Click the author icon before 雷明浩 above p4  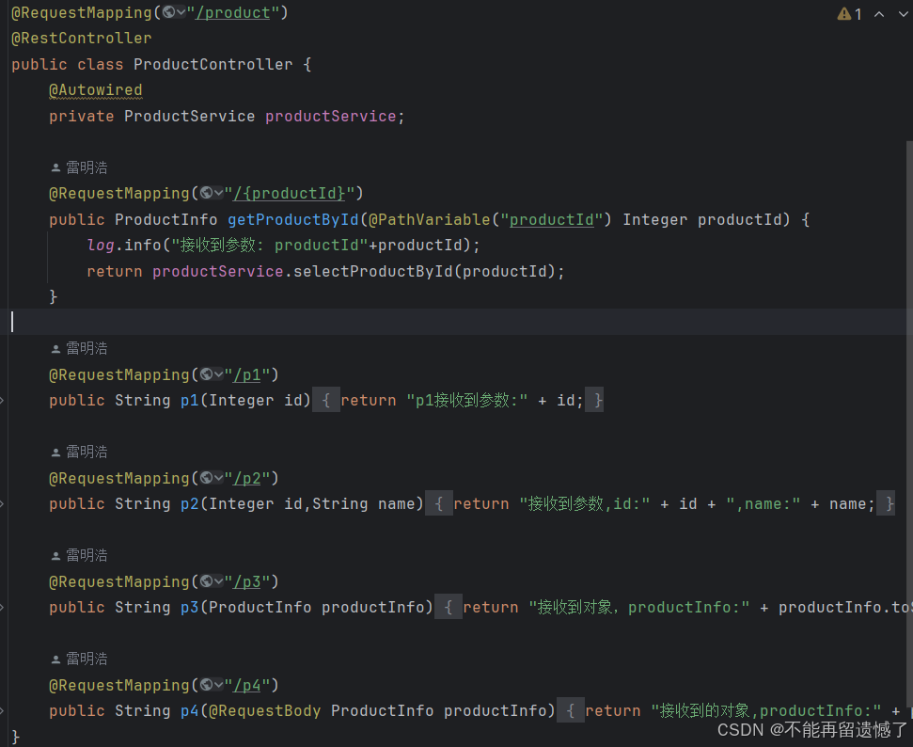pyautogui.click(x=55, y=658)
